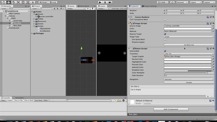Open the Shaded draw mode dropdown
Viewport: 217px width, 122px height.
76,8
